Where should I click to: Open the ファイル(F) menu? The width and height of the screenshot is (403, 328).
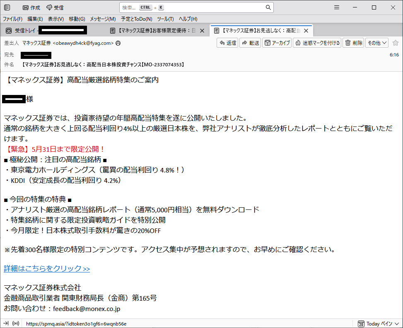point(12,19)
